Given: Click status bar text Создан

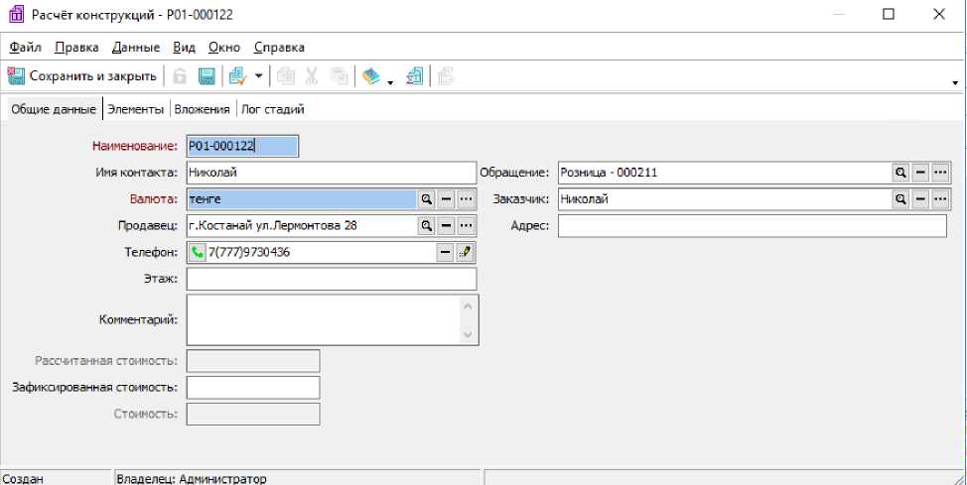Looking at the screenshot, I should point(23,479).
